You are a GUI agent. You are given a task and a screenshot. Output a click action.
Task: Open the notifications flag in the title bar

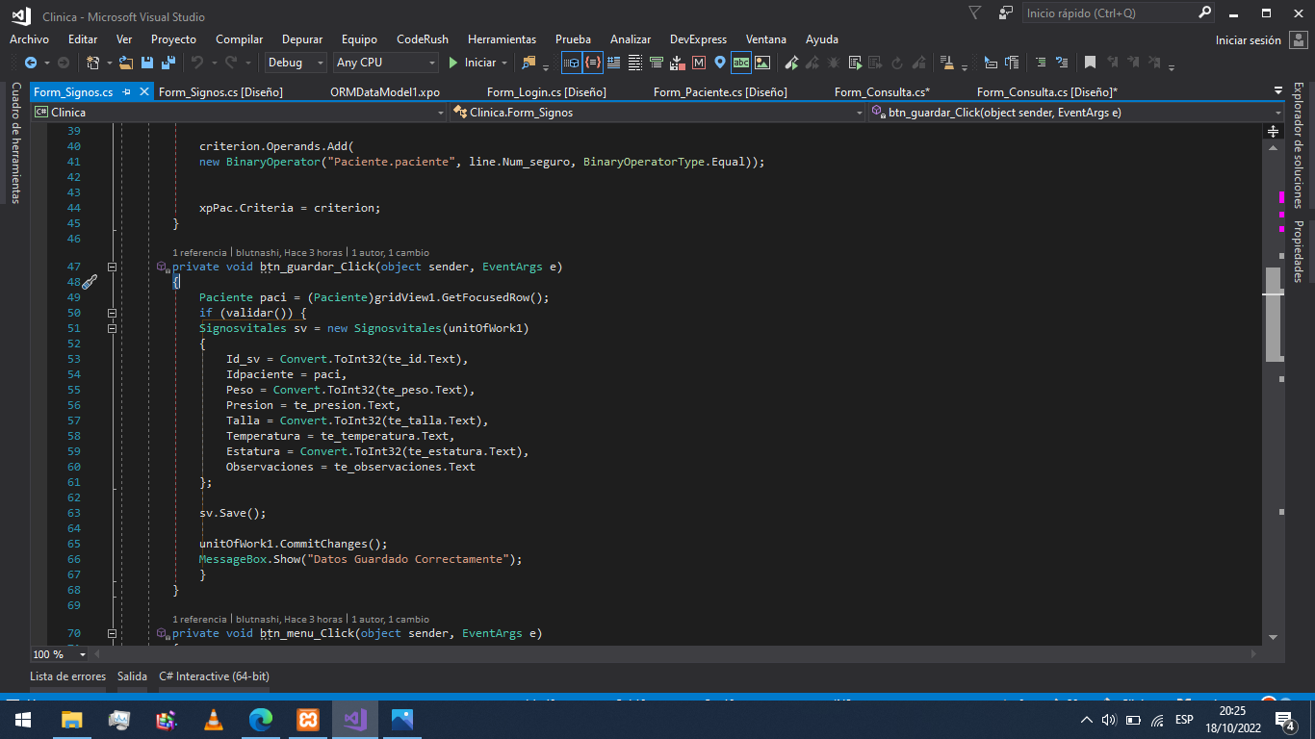tap(975, 13)
